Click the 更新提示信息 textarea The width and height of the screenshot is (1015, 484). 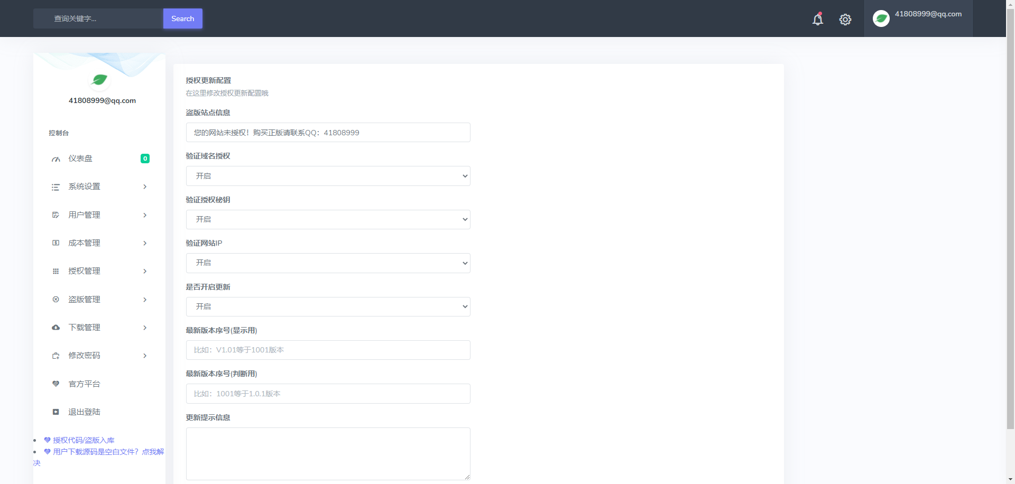click(328, 454)
